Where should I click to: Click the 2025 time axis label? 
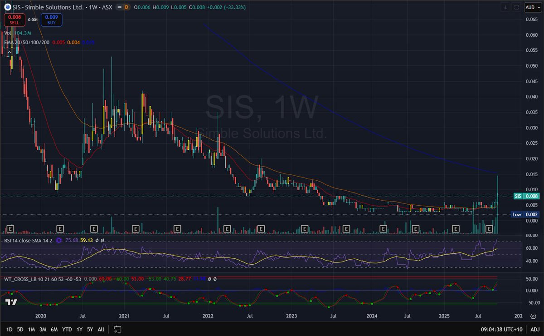tap(444, 315)
